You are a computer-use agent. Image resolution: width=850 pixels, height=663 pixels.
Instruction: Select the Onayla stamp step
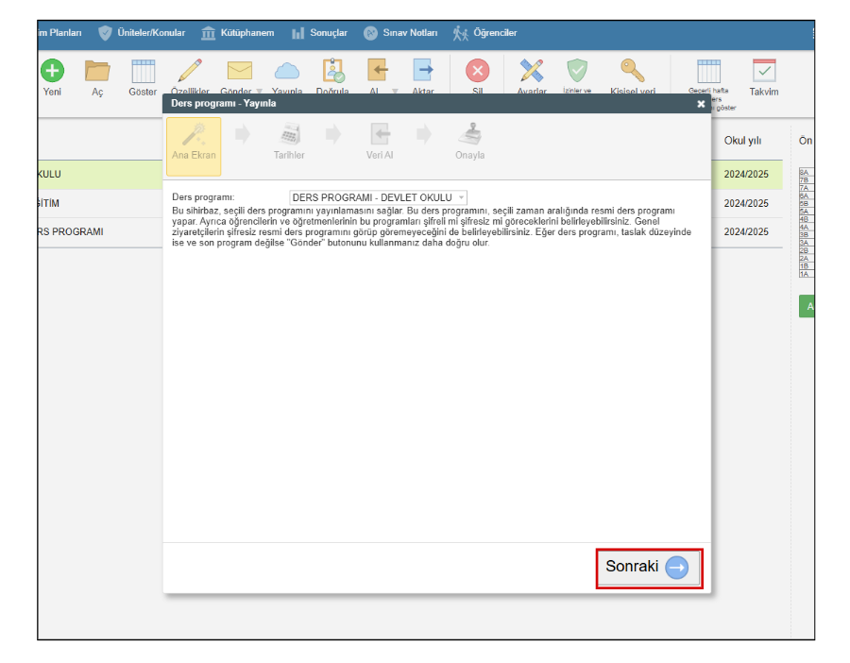(469, 142)
